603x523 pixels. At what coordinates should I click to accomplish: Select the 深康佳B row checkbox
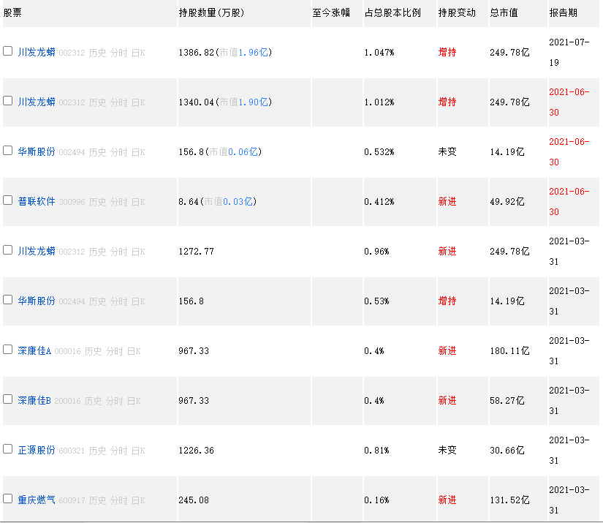click(x=8, y=399)
